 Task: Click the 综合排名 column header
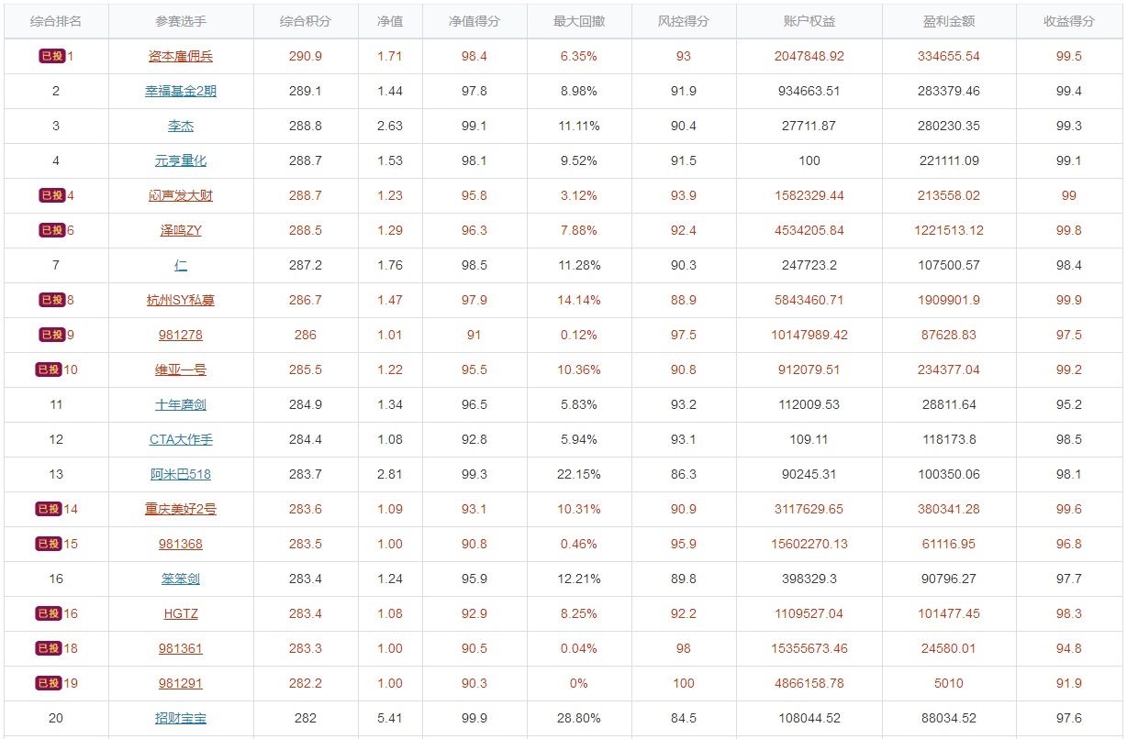[56, 21]
